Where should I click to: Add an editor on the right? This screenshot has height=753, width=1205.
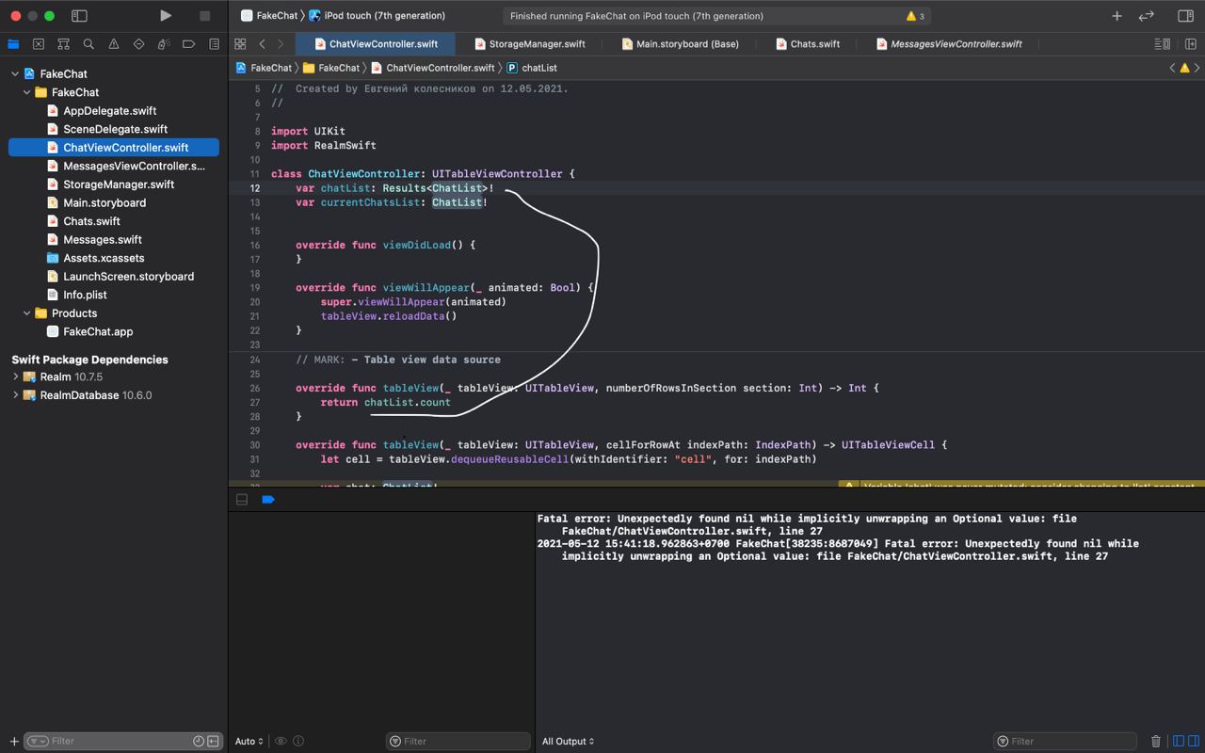coord(1191,44)
